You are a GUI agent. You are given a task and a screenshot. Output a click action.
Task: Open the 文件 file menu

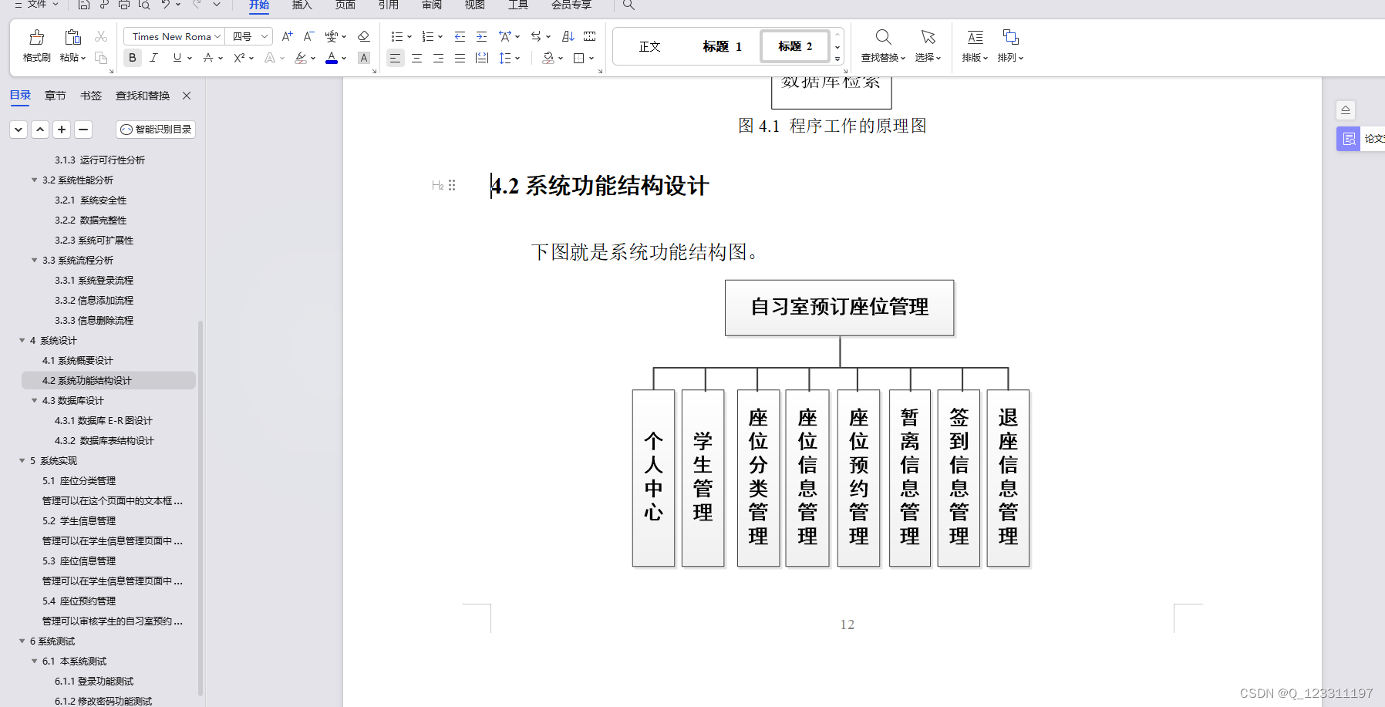36,5
